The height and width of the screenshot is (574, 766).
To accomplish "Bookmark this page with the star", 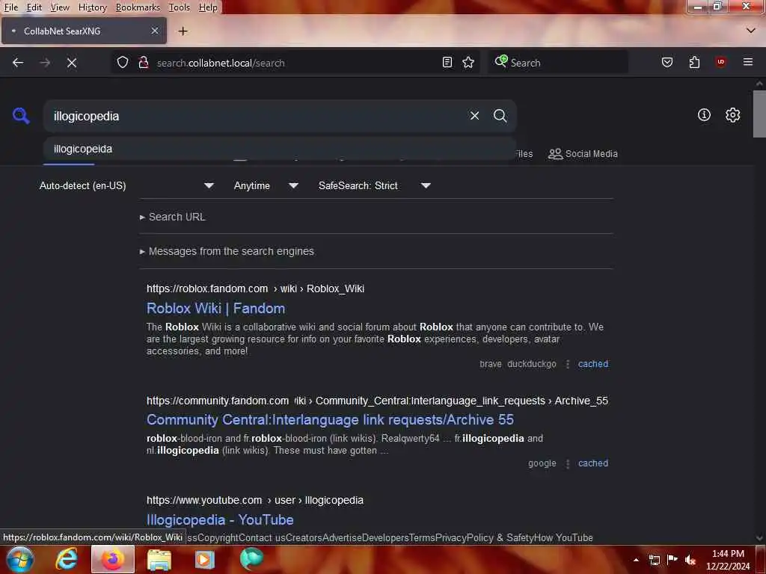I will pyautogui.click(x=468, y=63).
